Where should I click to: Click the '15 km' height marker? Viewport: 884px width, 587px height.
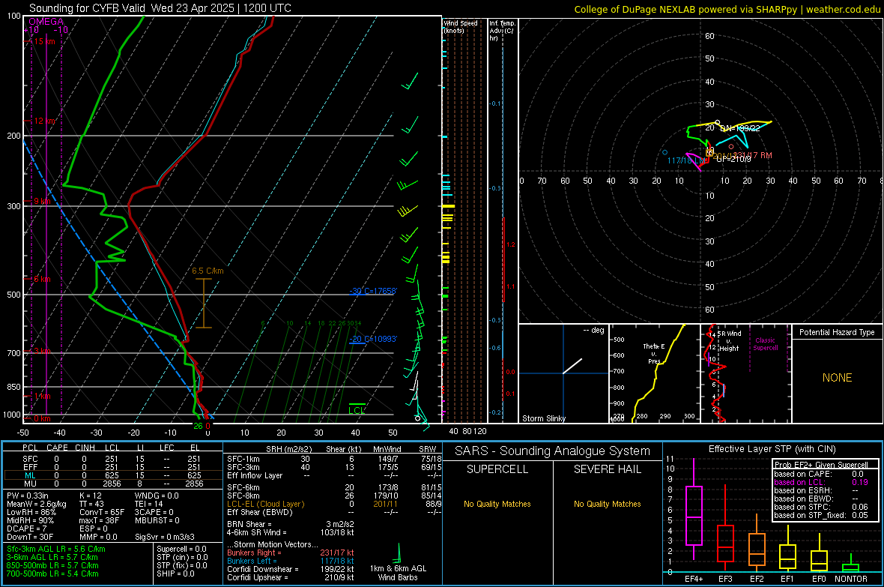coord(46,41)
